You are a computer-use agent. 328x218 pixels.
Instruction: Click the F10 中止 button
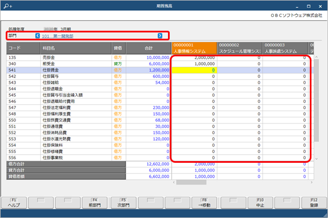click(260, 203)
